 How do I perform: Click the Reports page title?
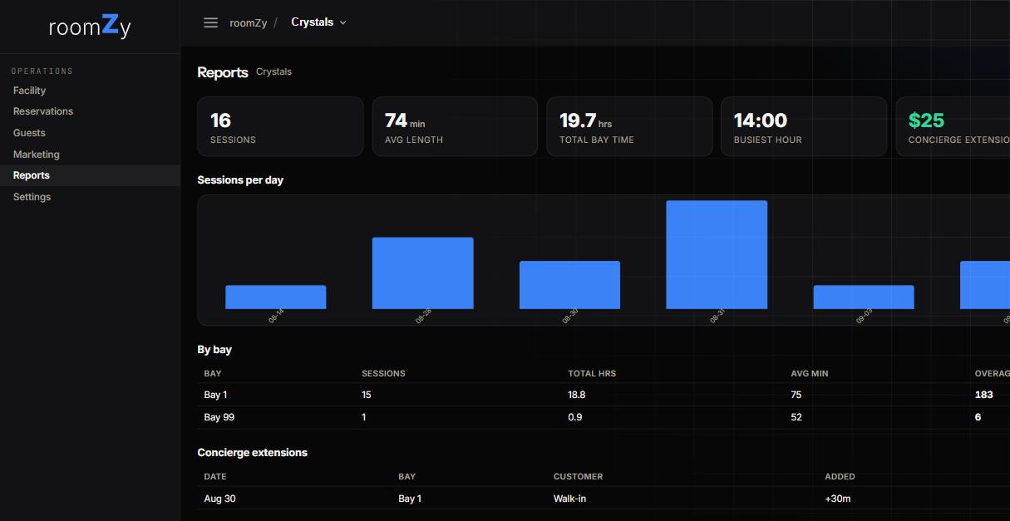(223, 72)
